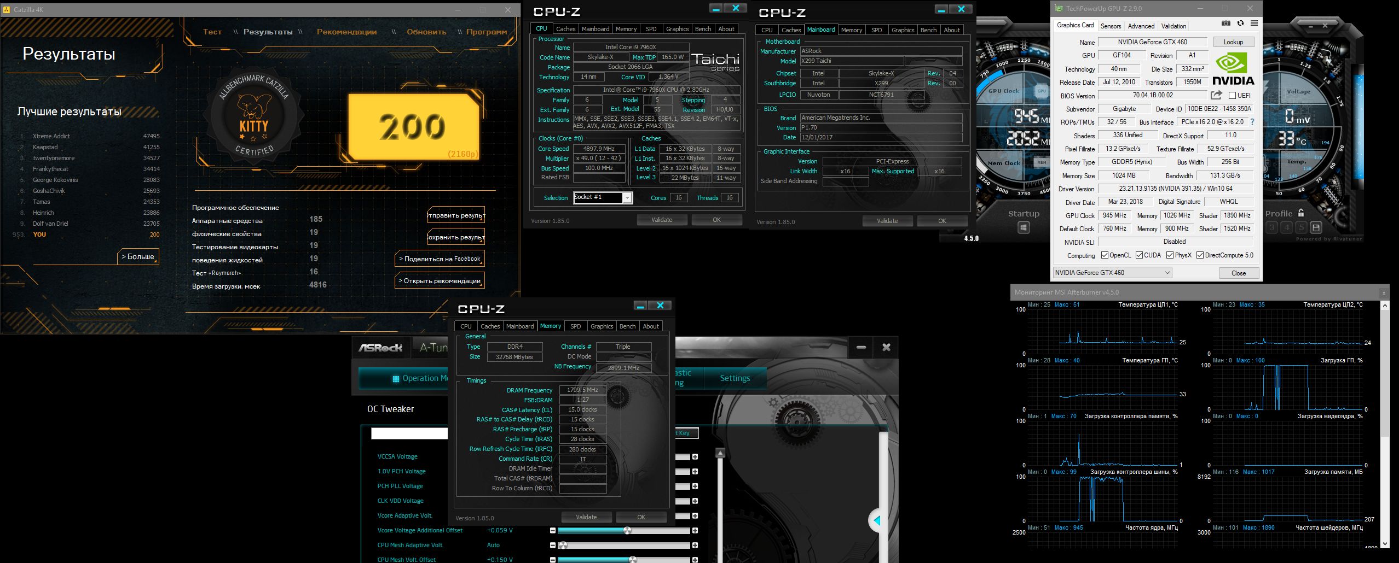Click the plus button for Vcore Adaptive Volt
Screen dimensions: 1399x563
[695, 516]
